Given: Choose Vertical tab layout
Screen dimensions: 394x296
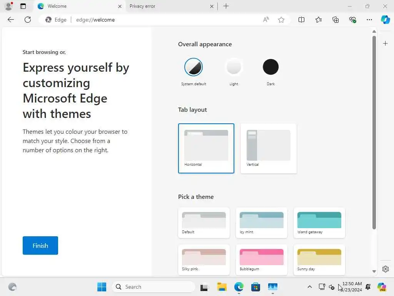Looking at the screenshot, I should pyautogui.click(x=268, y=148).
